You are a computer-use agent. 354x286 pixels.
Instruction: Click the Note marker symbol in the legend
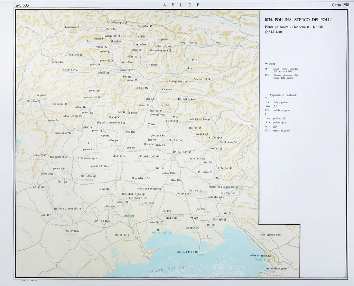266,63
